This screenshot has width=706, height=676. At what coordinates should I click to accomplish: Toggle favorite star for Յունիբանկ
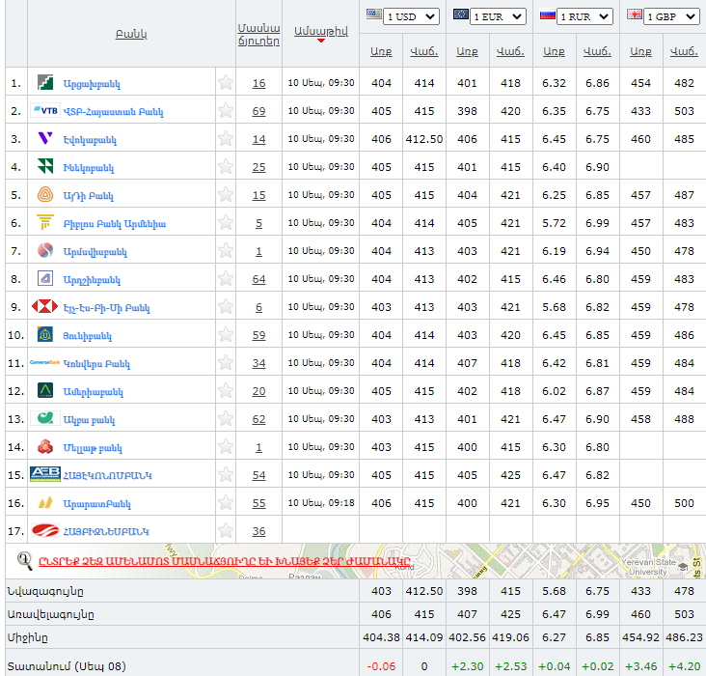click(x=226, y=334)
